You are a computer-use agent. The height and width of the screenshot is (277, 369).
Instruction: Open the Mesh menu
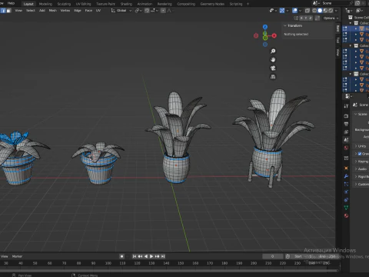point(53,11)
